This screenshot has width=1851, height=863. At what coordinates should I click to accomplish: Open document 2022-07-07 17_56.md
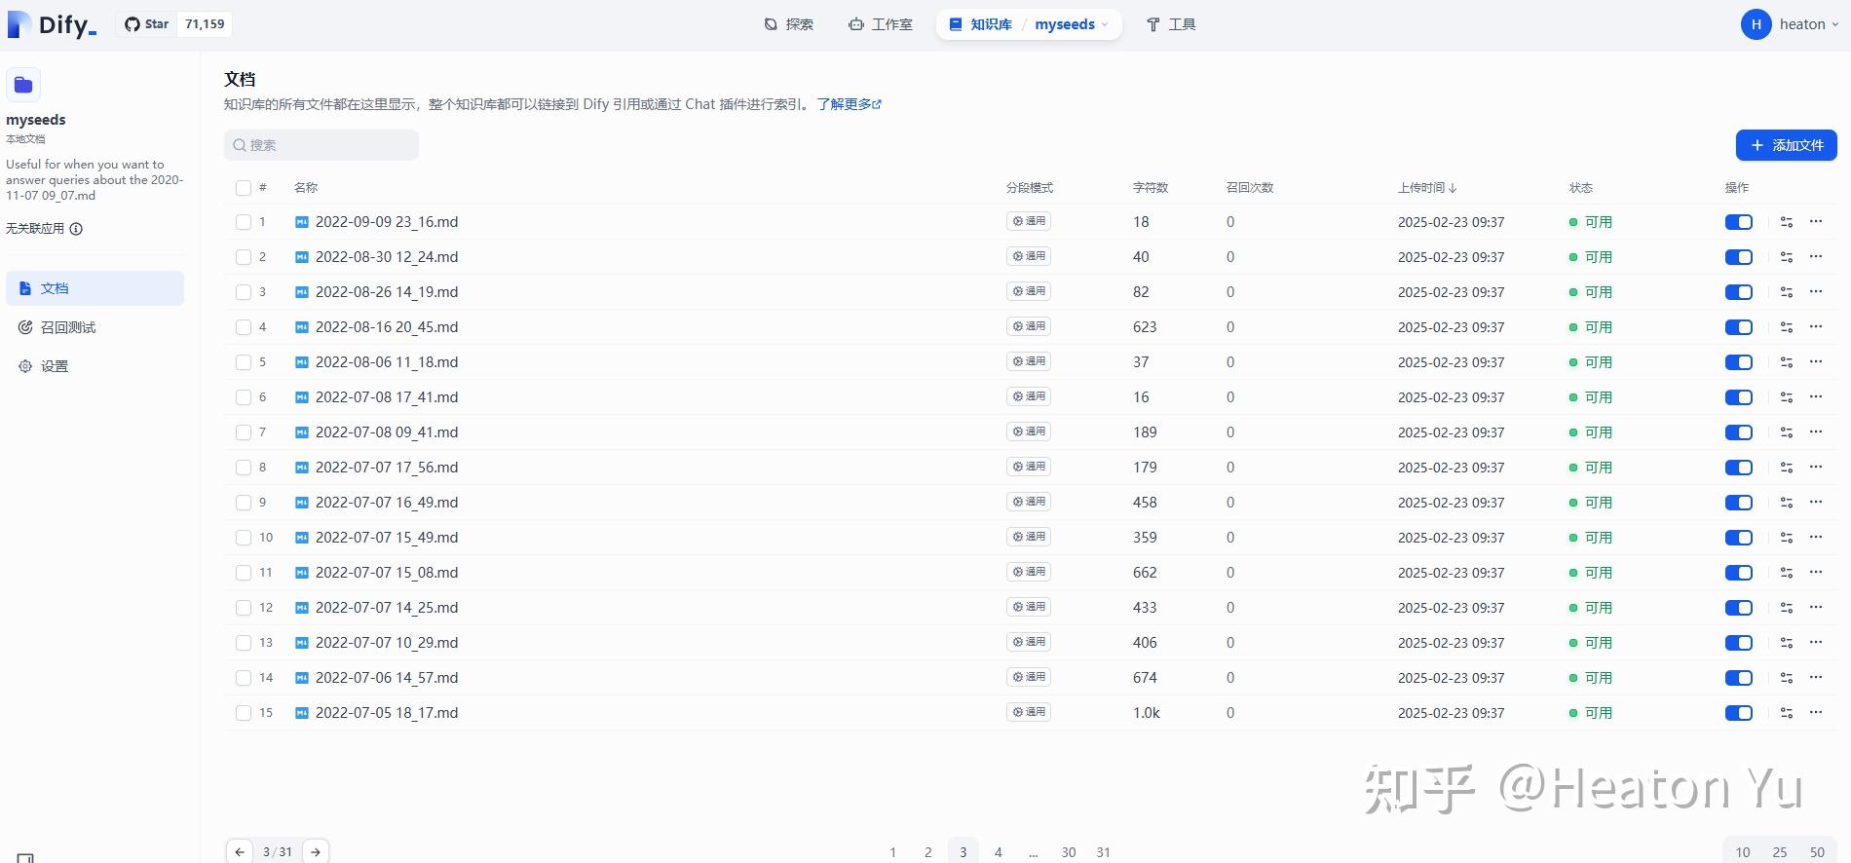(387, 468)
